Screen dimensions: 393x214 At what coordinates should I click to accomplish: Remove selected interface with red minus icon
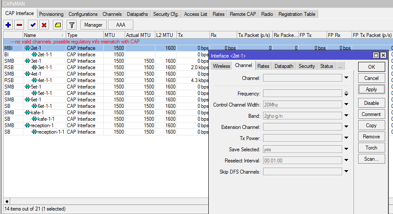(x=19, y=25)
